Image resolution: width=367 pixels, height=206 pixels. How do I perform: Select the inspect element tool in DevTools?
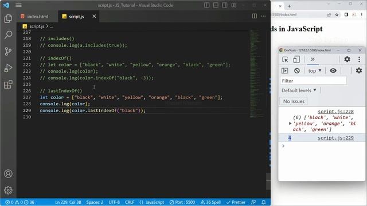coord(285,60)
